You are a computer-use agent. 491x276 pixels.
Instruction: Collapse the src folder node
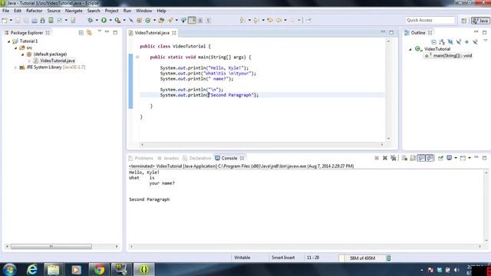(x=15, y=48)
